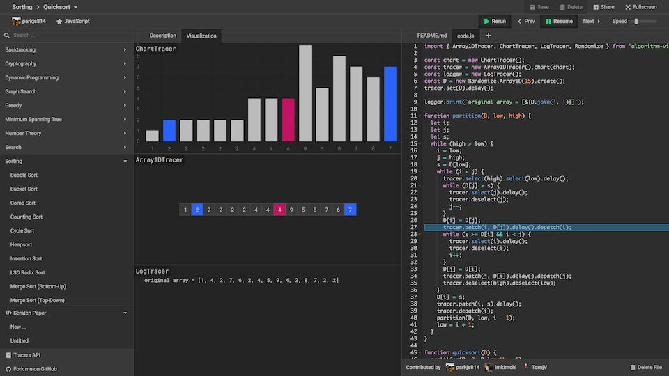Click the green Rerun play icon
Image resolution: width=669 pixels, height=376 pixels.
click(x=486, y=22)
